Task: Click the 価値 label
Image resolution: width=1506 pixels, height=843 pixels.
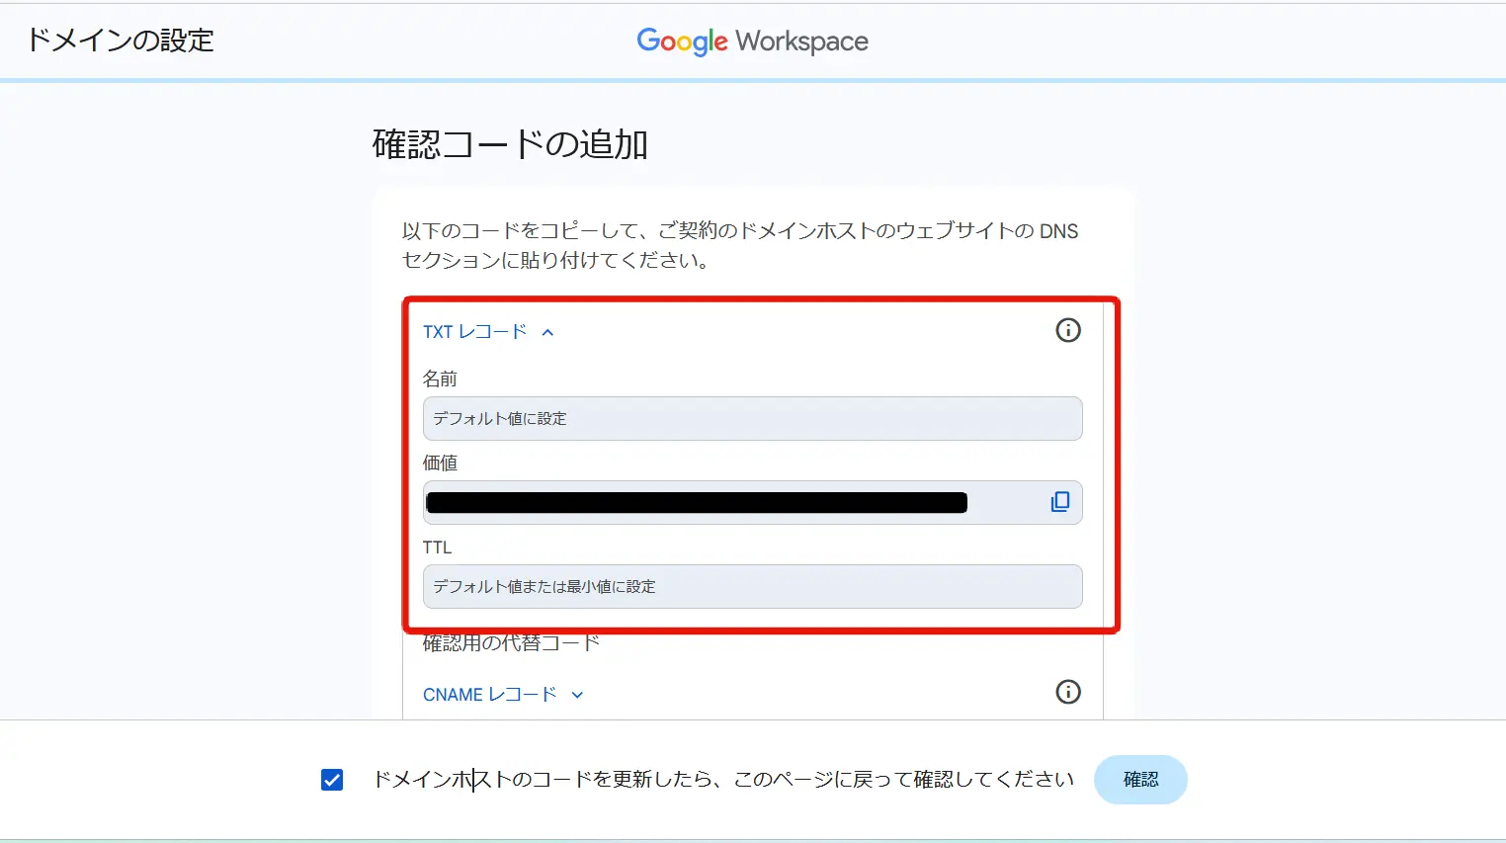Action: tap(440, 463)
